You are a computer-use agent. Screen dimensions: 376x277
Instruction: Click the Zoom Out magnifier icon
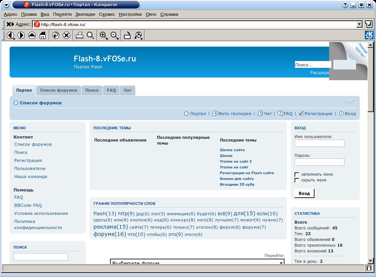tap(115, 36)
